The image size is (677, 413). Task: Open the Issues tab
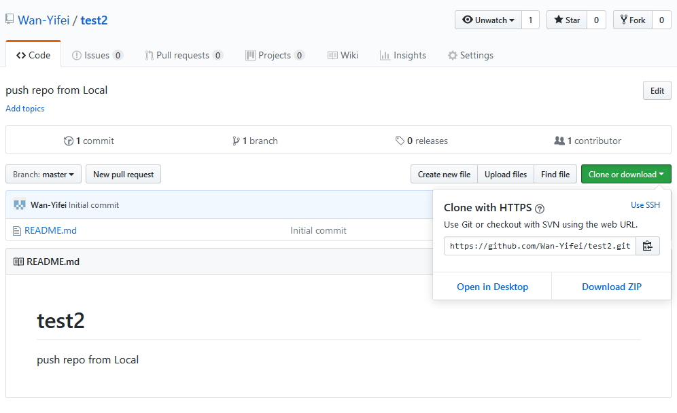[98, 55]
